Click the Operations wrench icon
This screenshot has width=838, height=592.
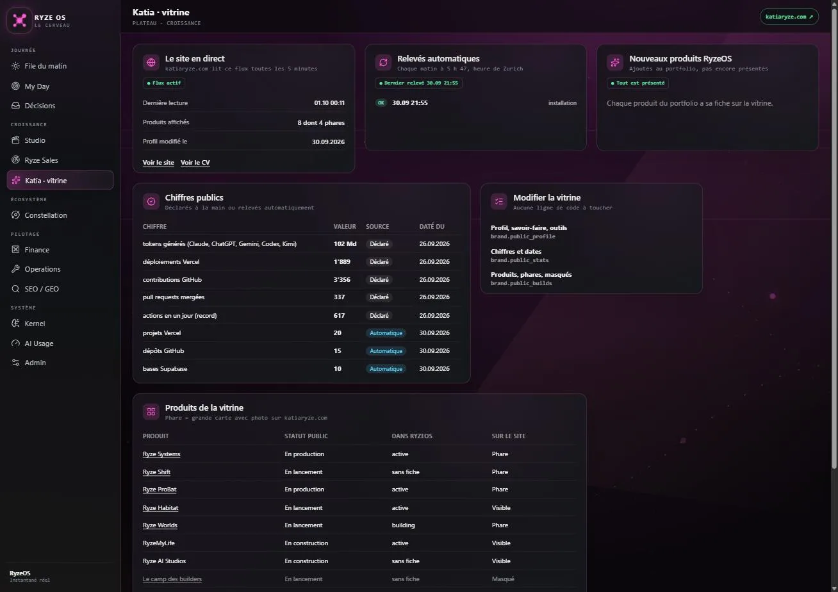point(16,269)
